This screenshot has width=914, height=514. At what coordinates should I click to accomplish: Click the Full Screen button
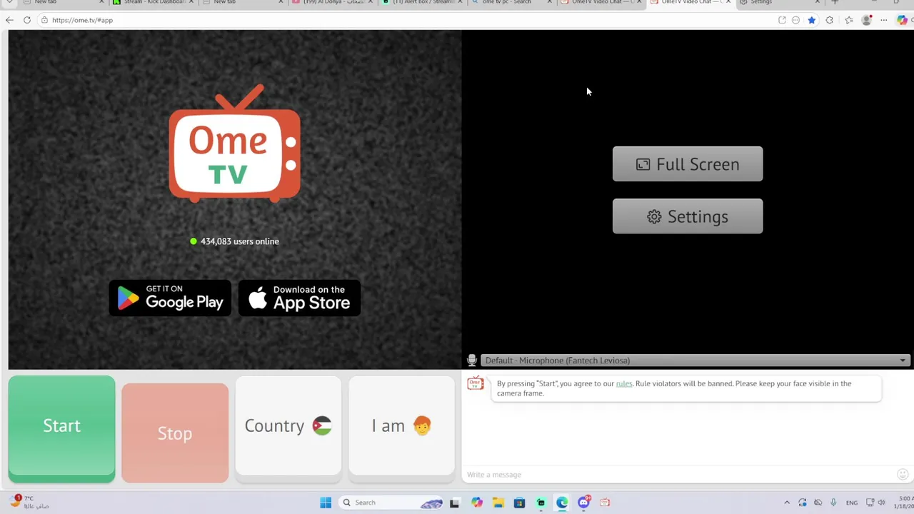[688, 164]
